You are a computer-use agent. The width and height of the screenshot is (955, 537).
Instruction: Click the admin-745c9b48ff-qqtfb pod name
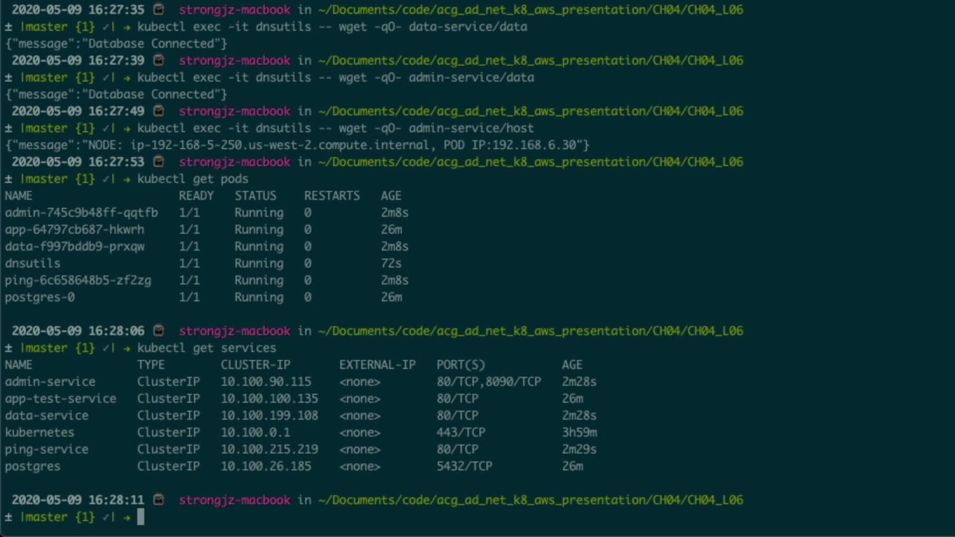point(81,213)
